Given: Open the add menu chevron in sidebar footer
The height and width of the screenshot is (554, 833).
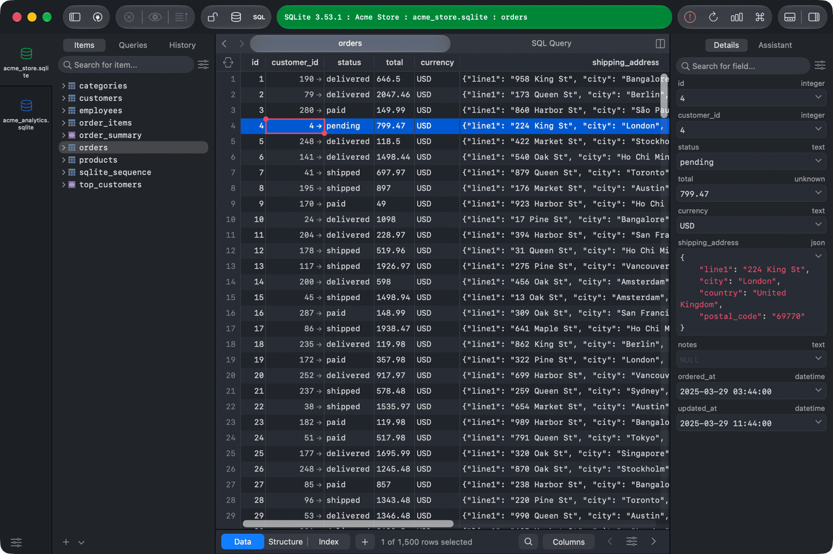Looking at the screenshot, I should 81,542.
